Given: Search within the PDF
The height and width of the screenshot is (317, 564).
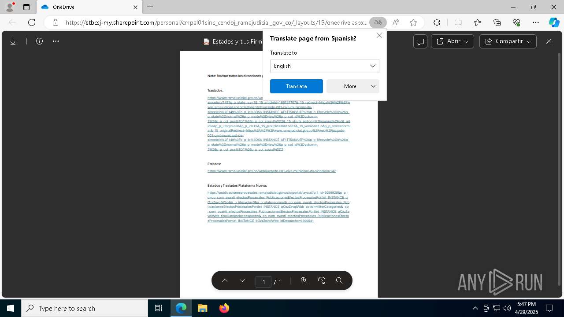Looking at the screenshot, I should click(x=339, y=281).
